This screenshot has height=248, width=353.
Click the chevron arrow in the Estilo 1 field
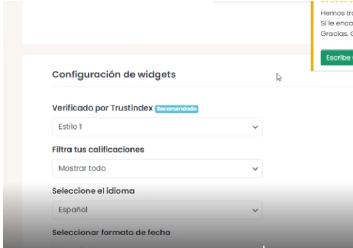click(255, 127)
